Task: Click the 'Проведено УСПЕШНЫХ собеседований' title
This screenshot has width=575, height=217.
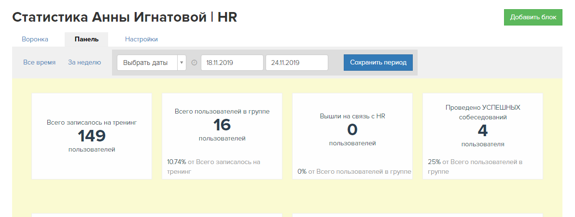Action: tap(483, 113)
